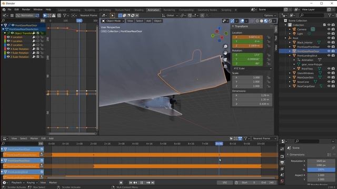
Task: Switch to material preview shading
Action: (266, 21)
